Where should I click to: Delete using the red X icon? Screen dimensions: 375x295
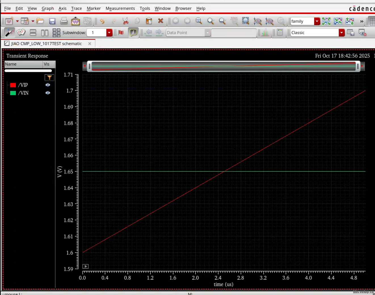click(x=161, y=21)
